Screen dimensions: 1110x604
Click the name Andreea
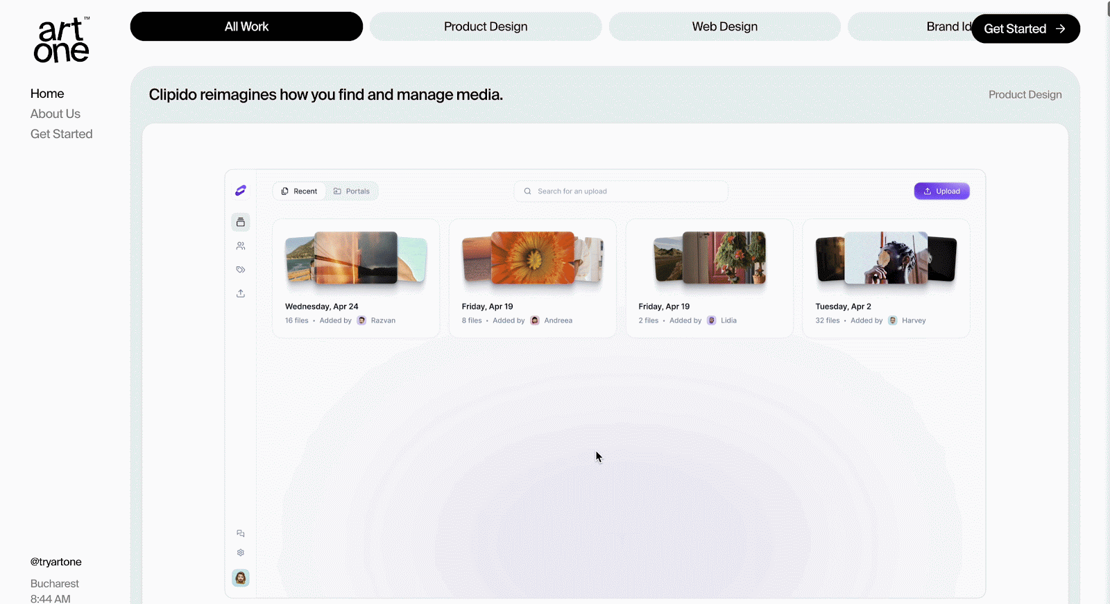coord(558,320)
